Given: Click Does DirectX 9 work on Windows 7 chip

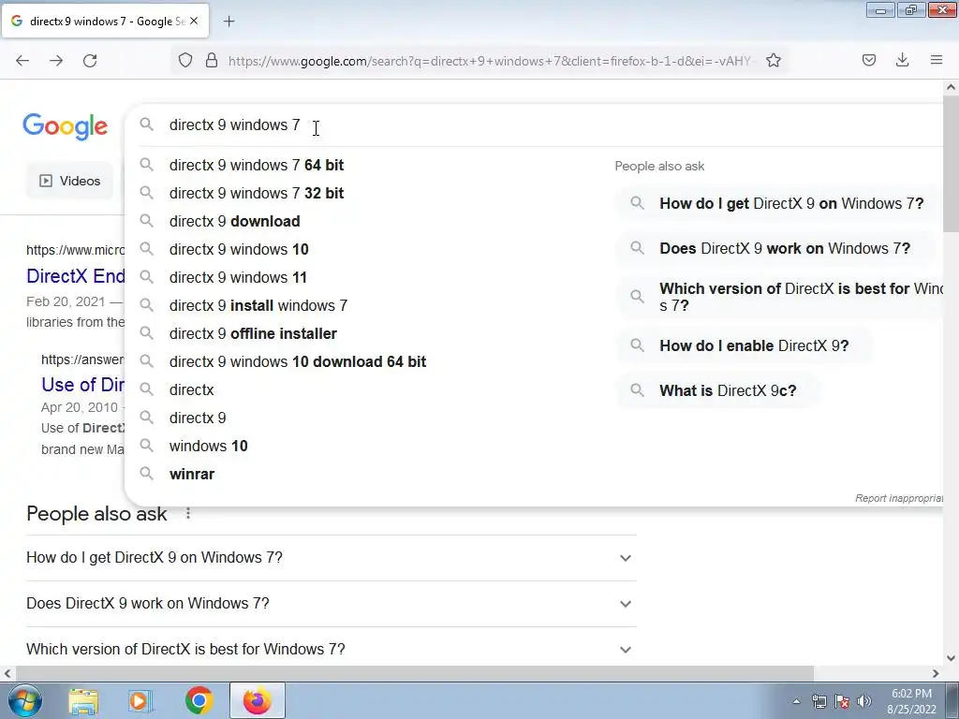Looking at the screenshot, I should point(773,249).
